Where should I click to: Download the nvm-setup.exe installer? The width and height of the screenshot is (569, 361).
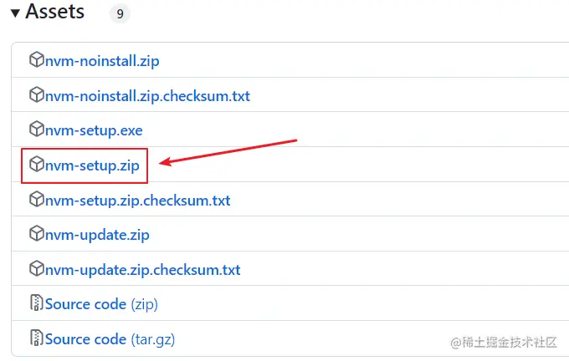tap(94, 130)
